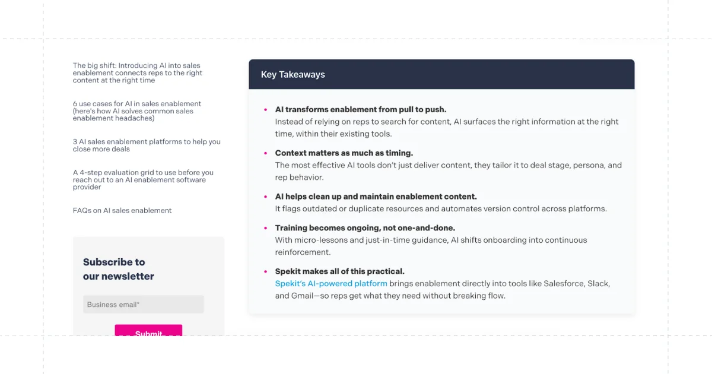This screenshot has height=374, width=712.
Task: Navigate to FAQs on AI sales enablement
Action: tap(122, 211)
